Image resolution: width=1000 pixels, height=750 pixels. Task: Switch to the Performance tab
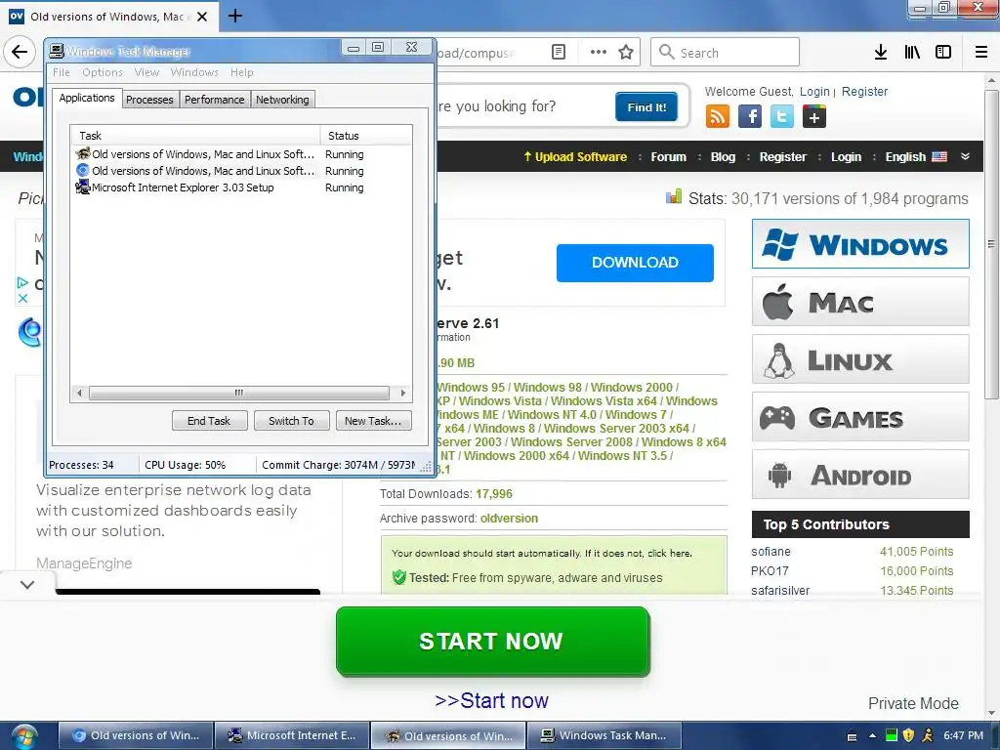coord(214,100)
